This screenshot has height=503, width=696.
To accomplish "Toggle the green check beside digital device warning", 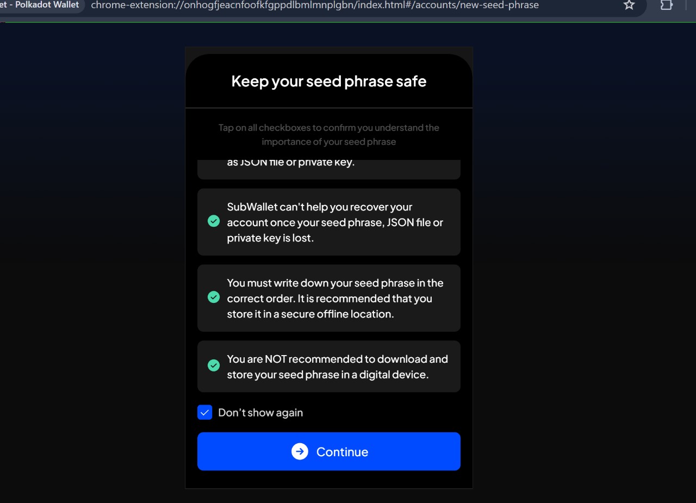I will (x=214, y=365).
